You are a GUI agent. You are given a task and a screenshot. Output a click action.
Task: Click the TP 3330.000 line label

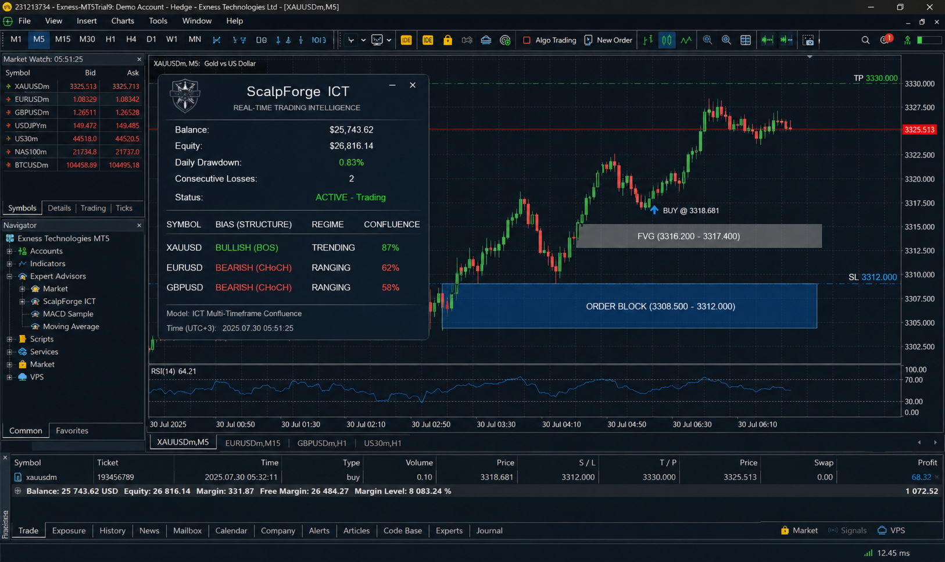(x=875, y=78)
